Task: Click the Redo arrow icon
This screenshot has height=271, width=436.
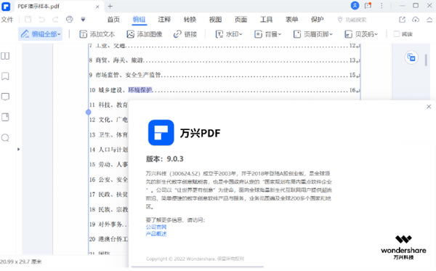Action: (x=55, y=20)
